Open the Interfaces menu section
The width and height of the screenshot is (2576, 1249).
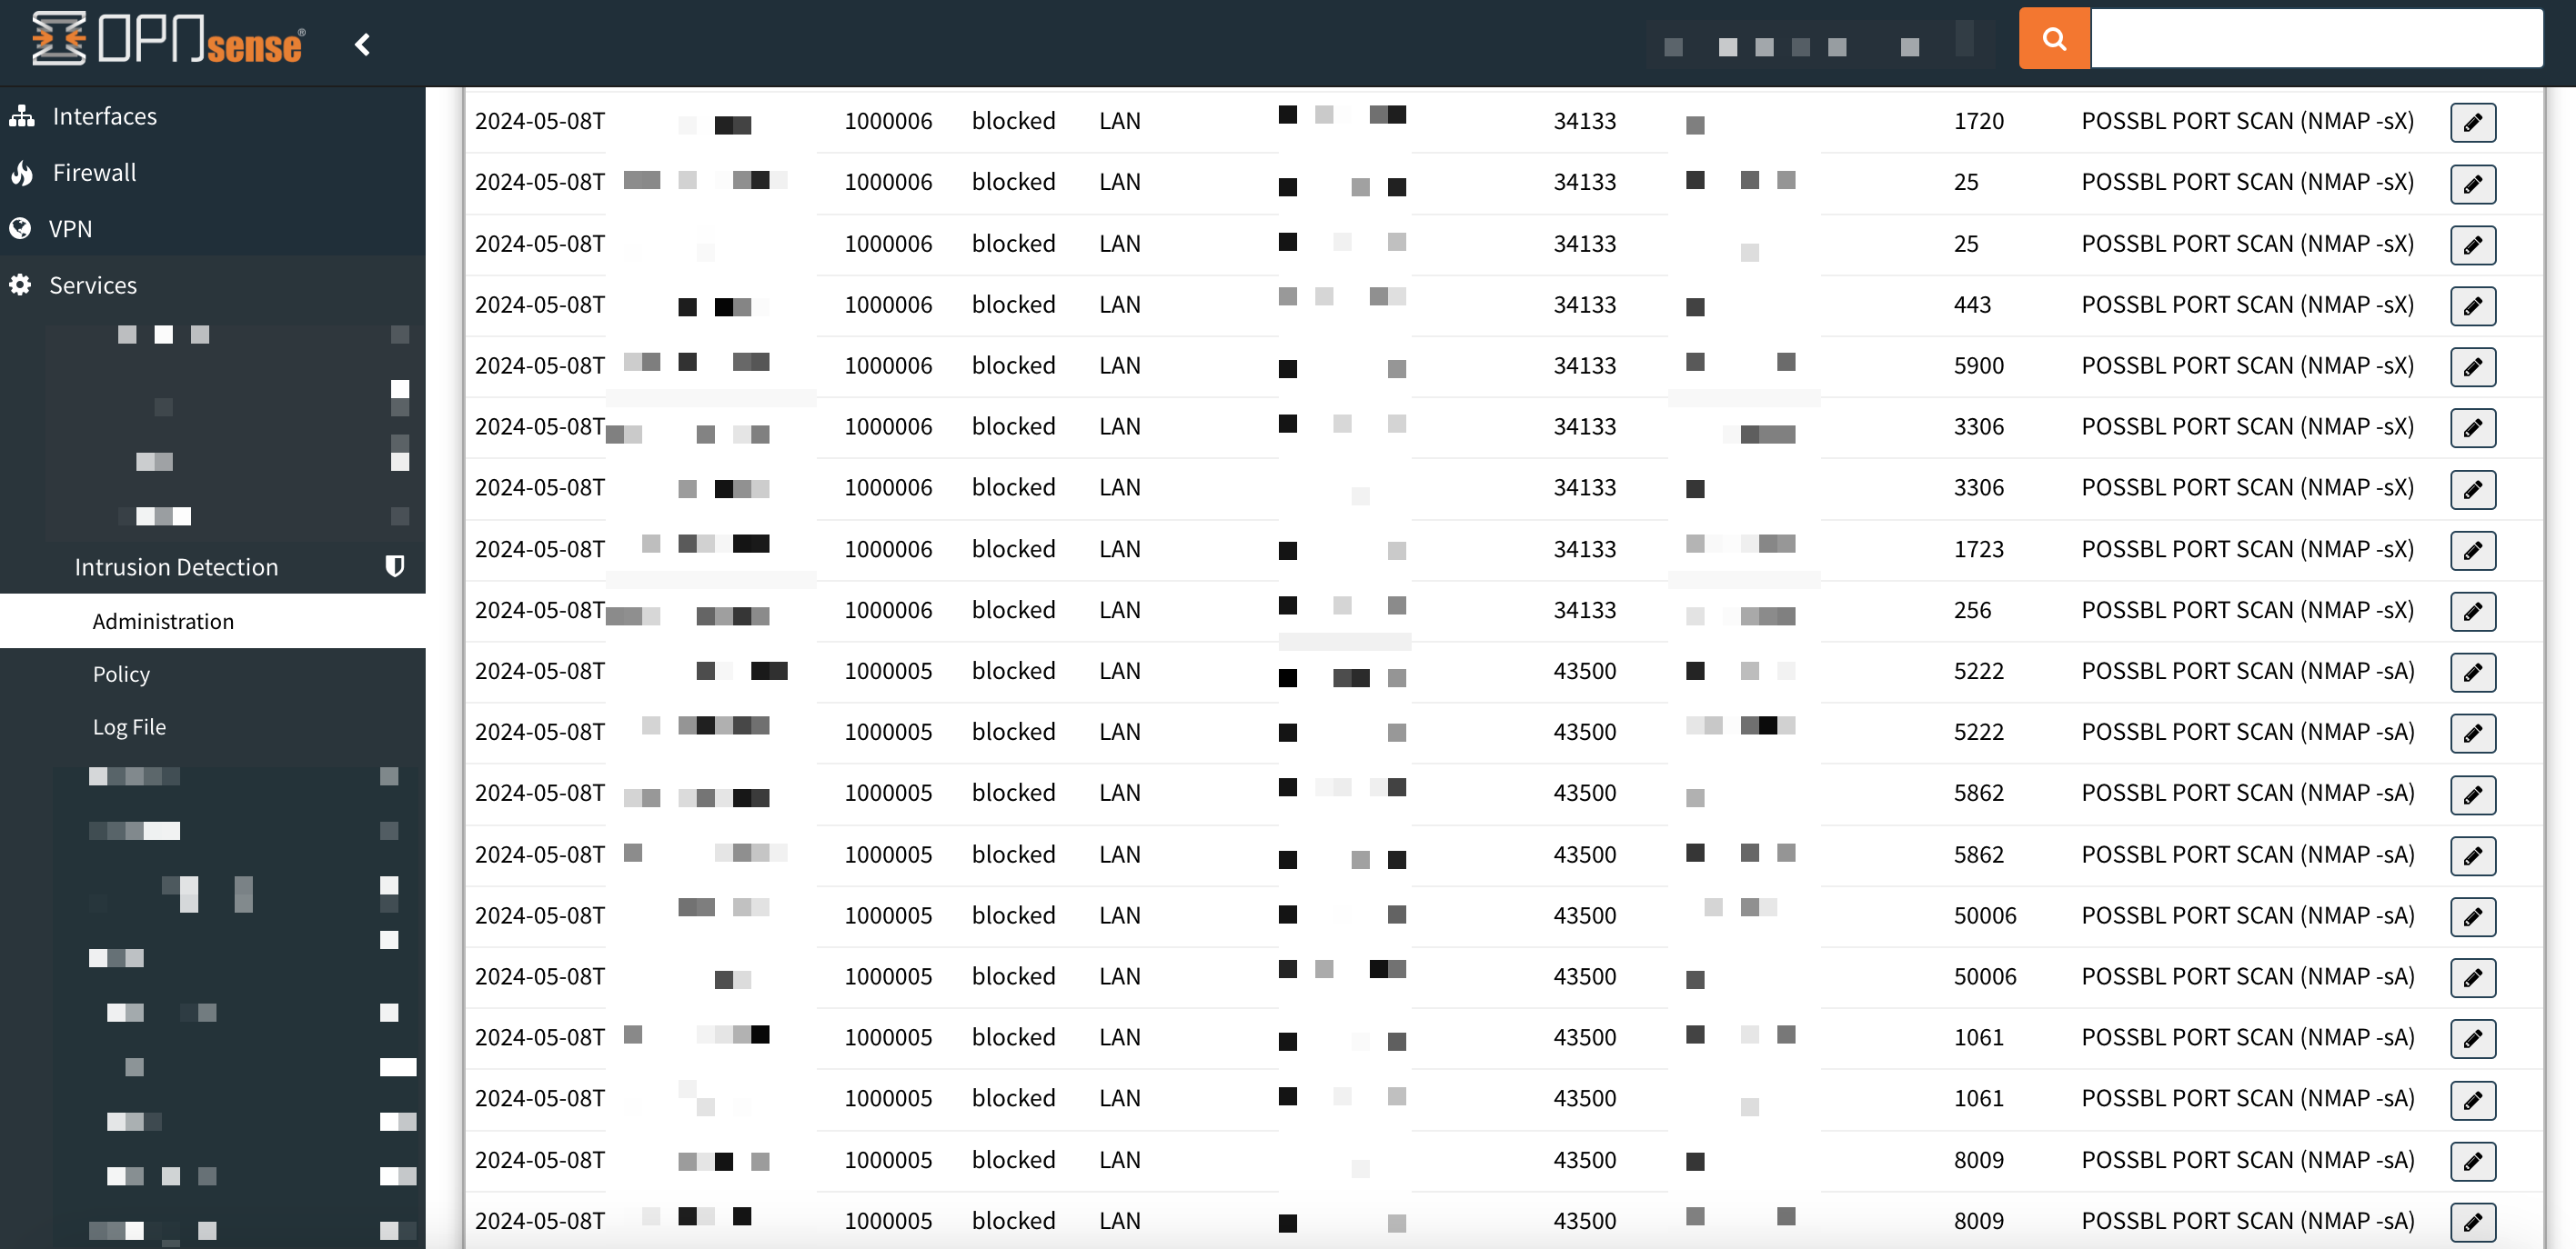coord(104,117)
